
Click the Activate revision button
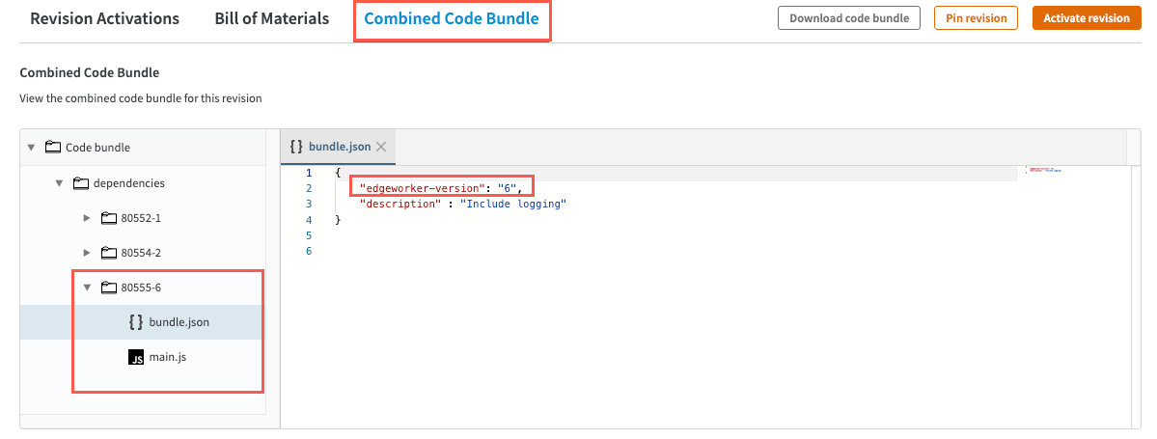[1086, 18]
